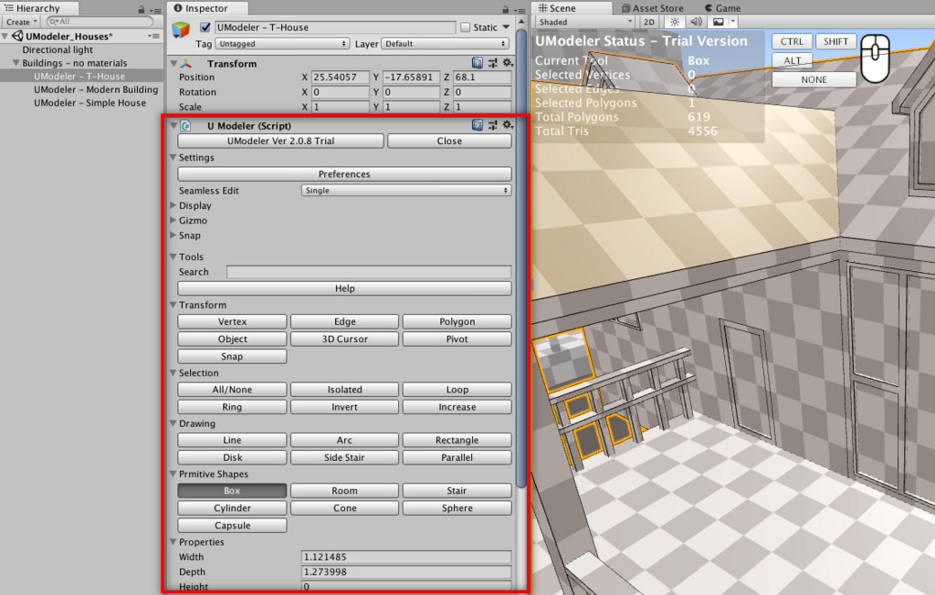Expand the Display settings foldout

pos(173,205)
